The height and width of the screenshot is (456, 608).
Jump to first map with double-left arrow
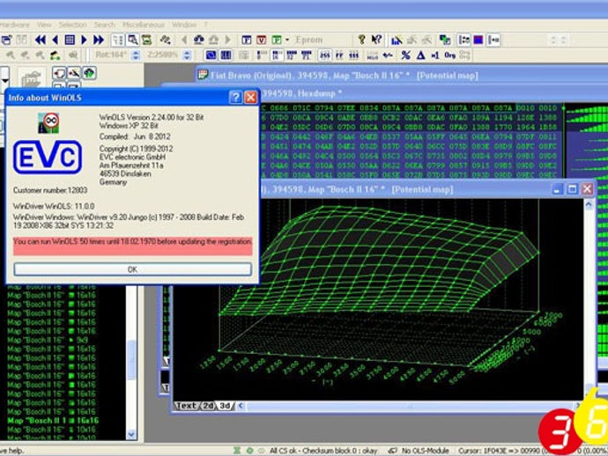41,40
